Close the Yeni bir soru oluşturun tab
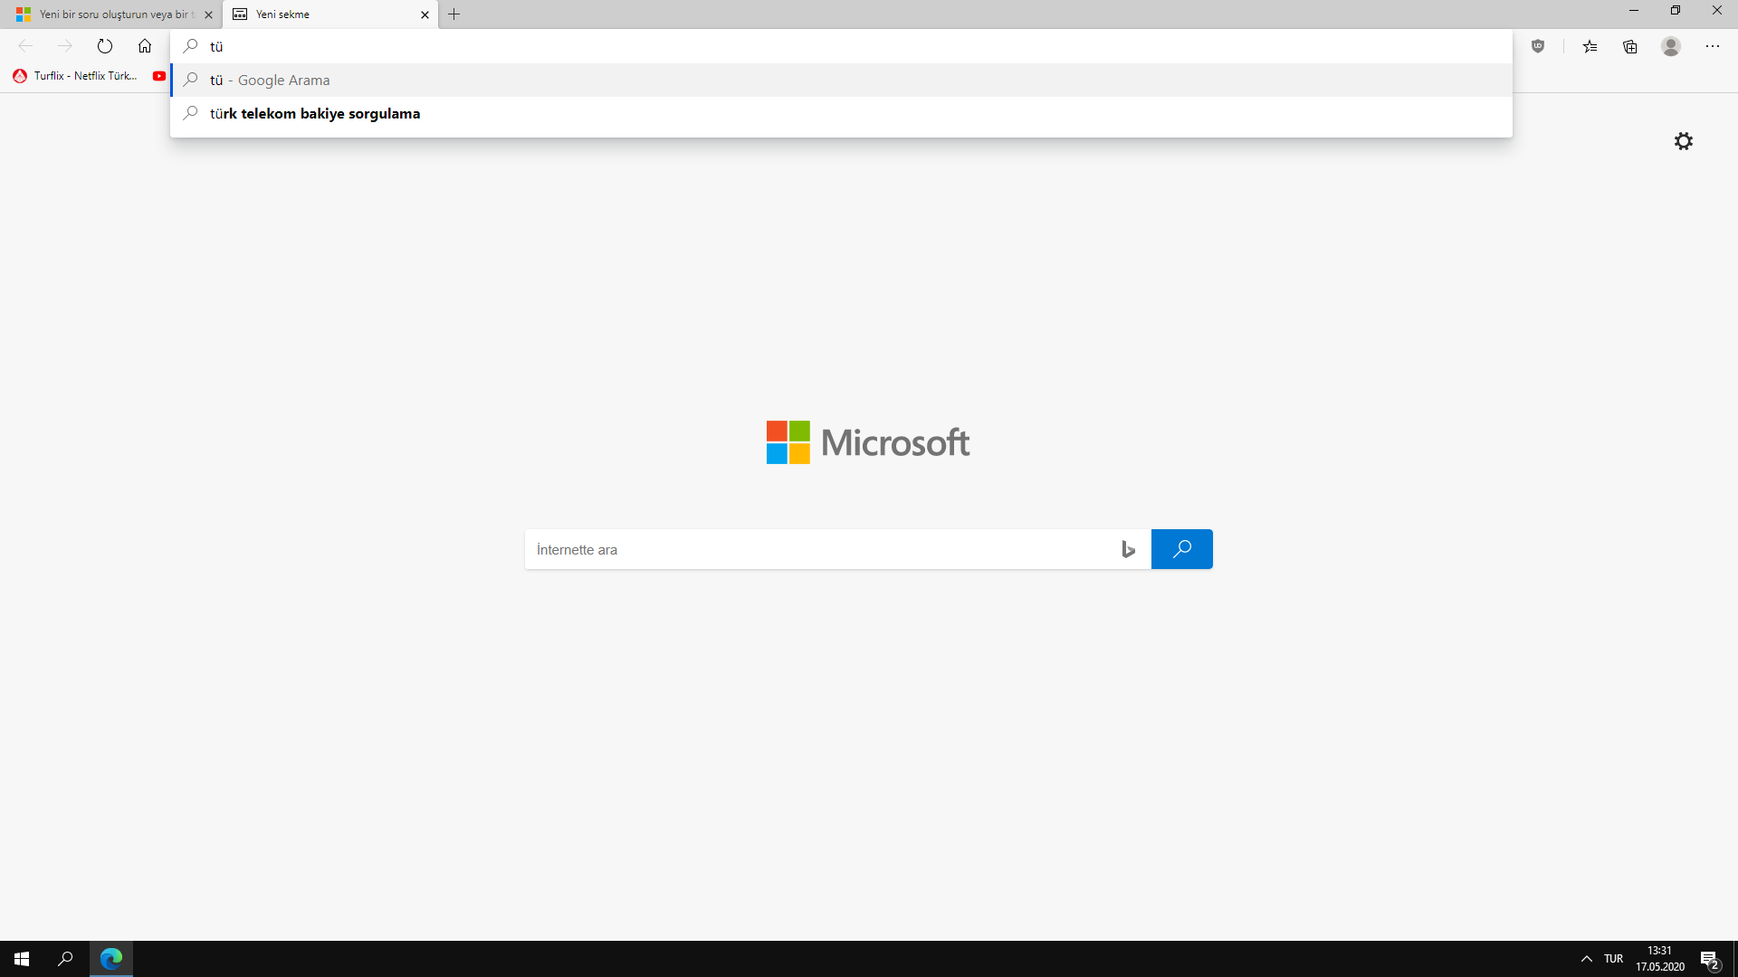 point(209,14)
